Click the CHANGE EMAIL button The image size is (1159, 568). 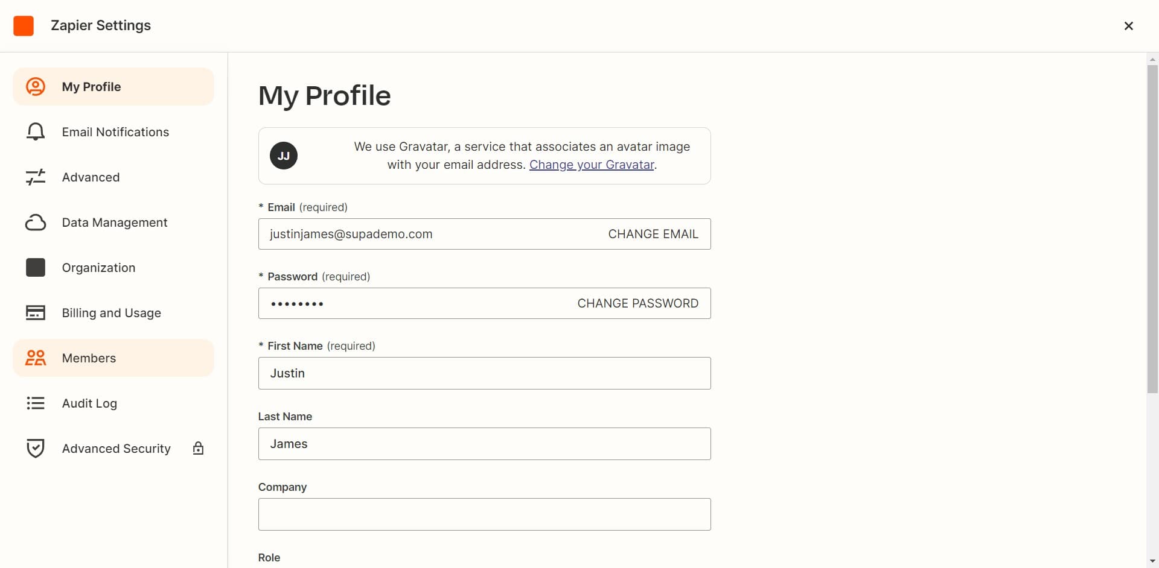[653, 234]
